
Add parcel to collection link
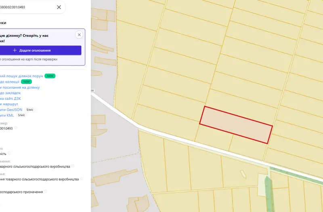[9, 82]
